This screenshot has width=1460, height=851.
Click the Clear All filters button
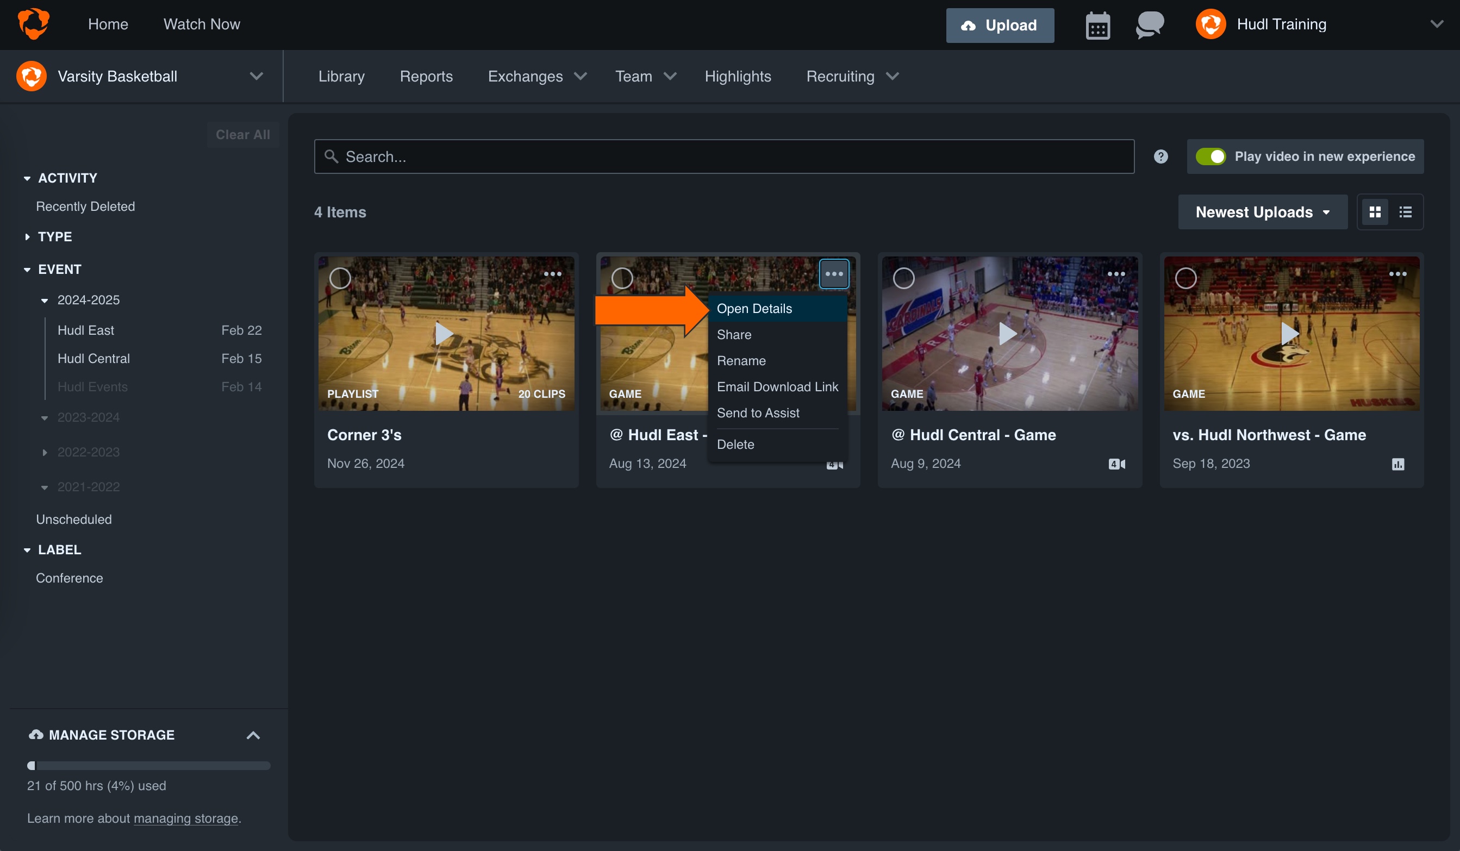point(243,134)
